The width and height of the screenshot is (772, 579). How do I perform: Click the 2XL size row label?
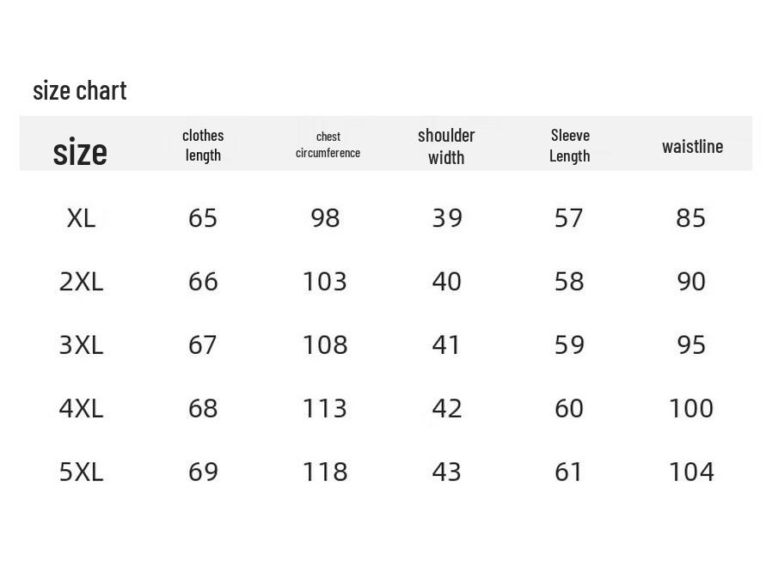point(81,282)
